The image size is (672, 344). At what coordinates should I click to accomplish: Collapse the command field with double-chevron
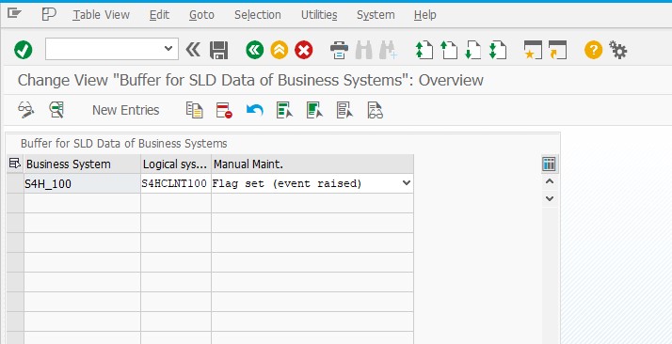(x=193, y=50)
